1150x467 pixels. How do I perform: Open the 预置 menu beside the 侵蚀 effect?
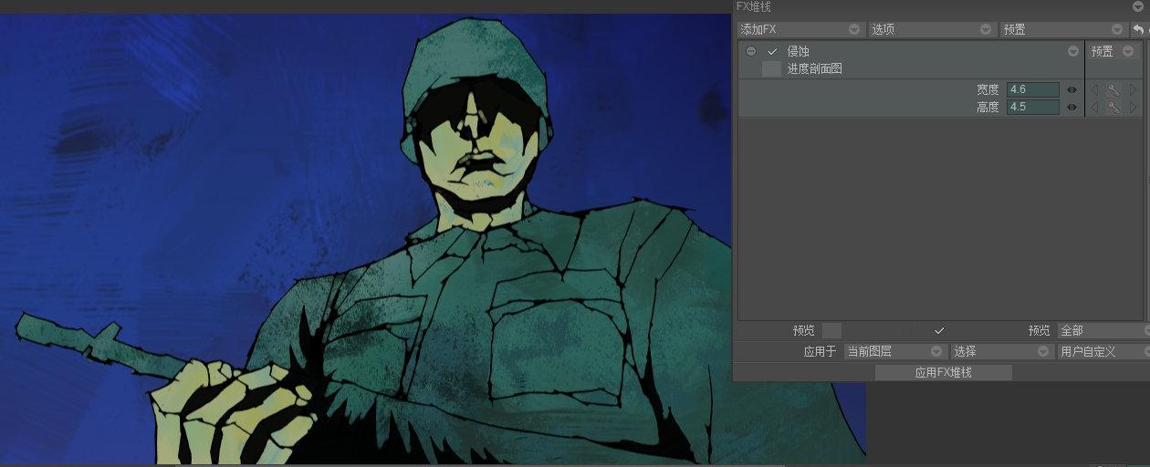pos(1112,52)
